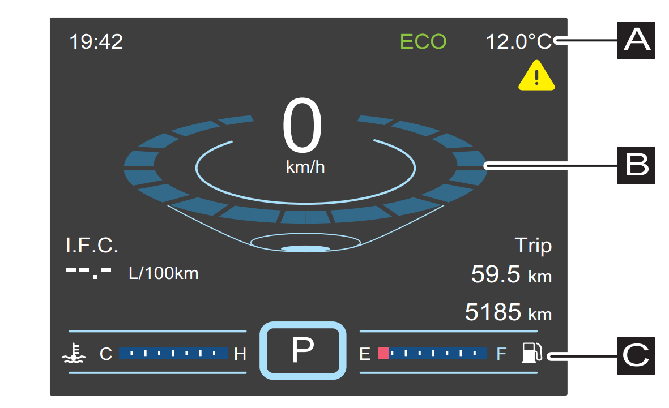Image resolution: width=669 pixels, height=408 pixels.
Task: Click the red low fuel segment
Action: click(383, 354)
